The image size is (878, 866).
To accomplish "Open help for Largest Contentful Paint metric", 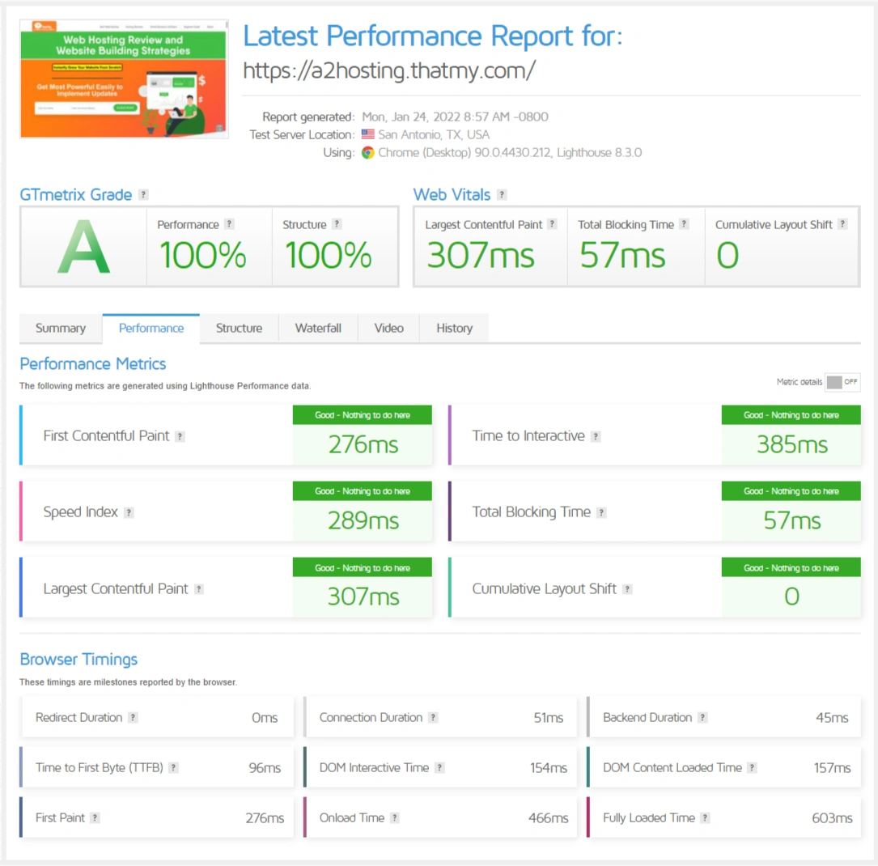I will [200, 589].
